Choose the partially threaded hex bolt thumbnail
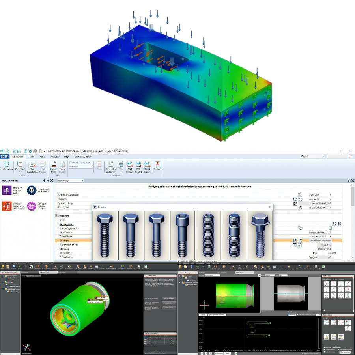355x355 pixels. [x=131, y=235]
